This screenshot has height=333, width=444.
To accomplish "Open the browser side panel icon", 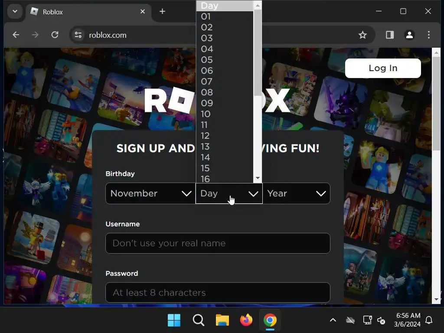I will point(390,35).
